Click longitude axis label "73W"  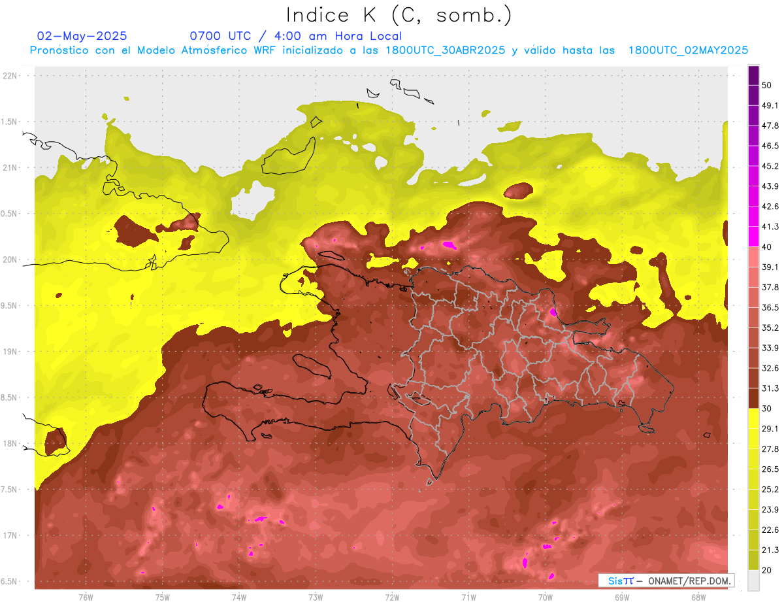tap(316, 598)
